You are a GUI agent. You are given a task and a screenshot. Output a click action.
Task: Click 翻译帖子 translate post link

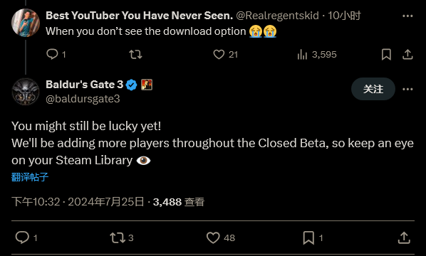pyautogui.click(x=30, y=177)
